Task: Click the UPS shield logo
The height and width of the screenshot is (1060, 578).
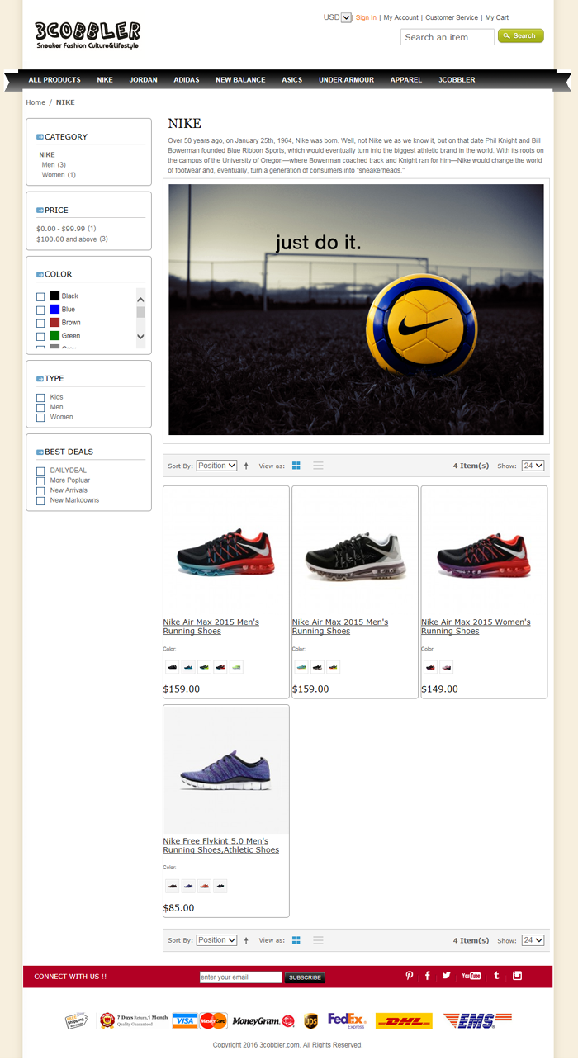Action: point(310,1021)
